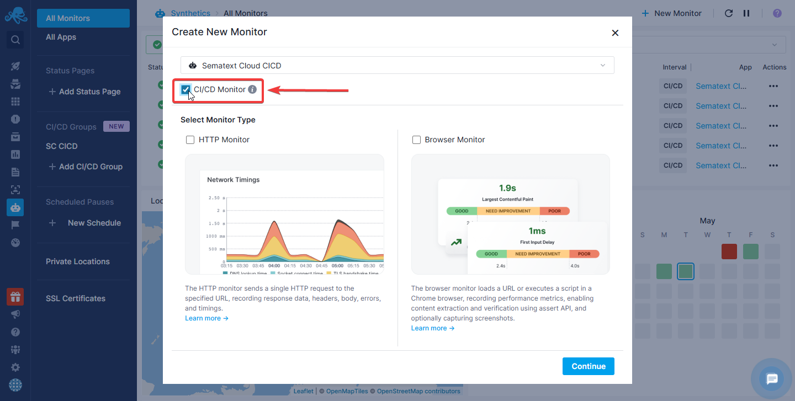Open SSL Certificates in the sidebar
The height and width of the screenshot is (401, 795).
[76, 298]
